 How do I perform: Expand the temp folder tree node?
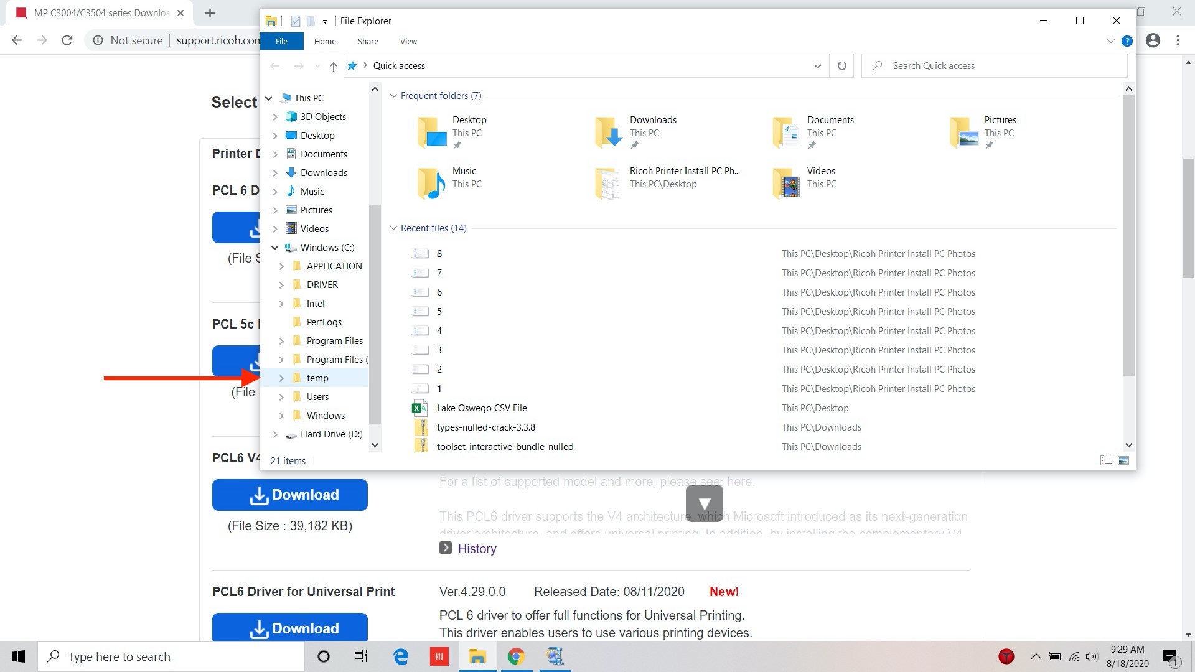coord(281,378)
